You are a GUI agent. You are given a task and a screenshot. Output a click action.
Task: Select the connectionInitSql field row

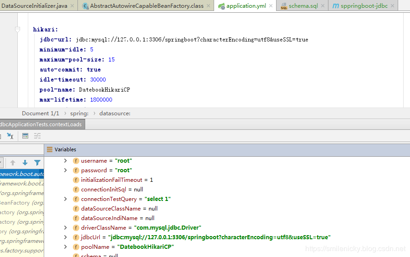227,189
